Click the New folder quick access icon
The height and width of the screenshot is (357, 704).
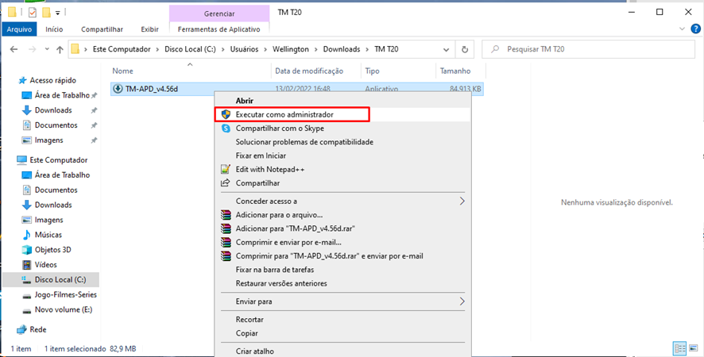click(x=46, y=12)
